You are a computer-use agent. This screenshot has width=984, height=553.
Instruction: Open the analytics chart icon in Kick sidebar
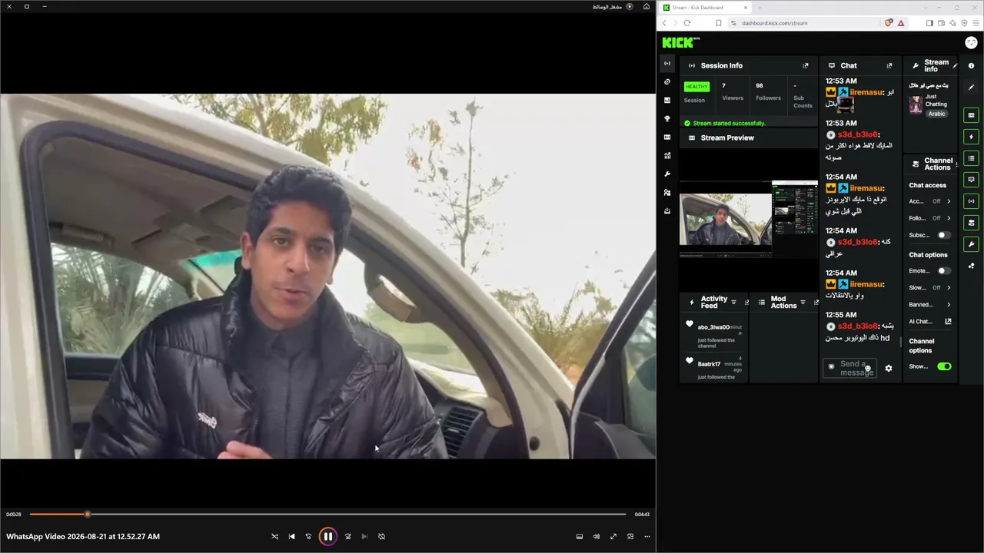pos(667,155)
